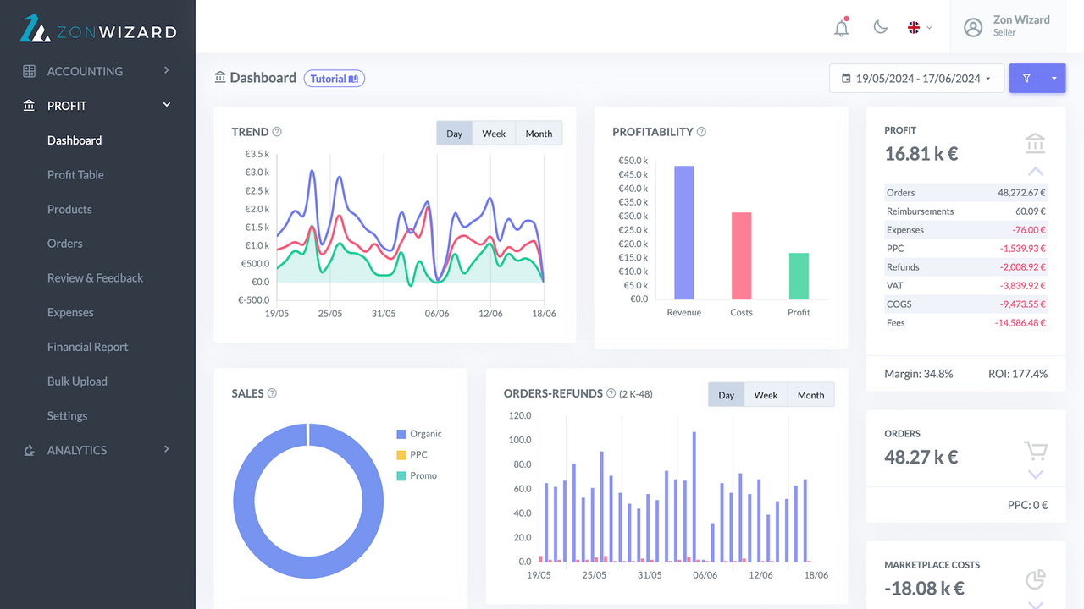The height and width of the screenshot is (609, 1084).
Task: Select Week in the Orders-Refunds chart
Action: (x=766, y=395)
